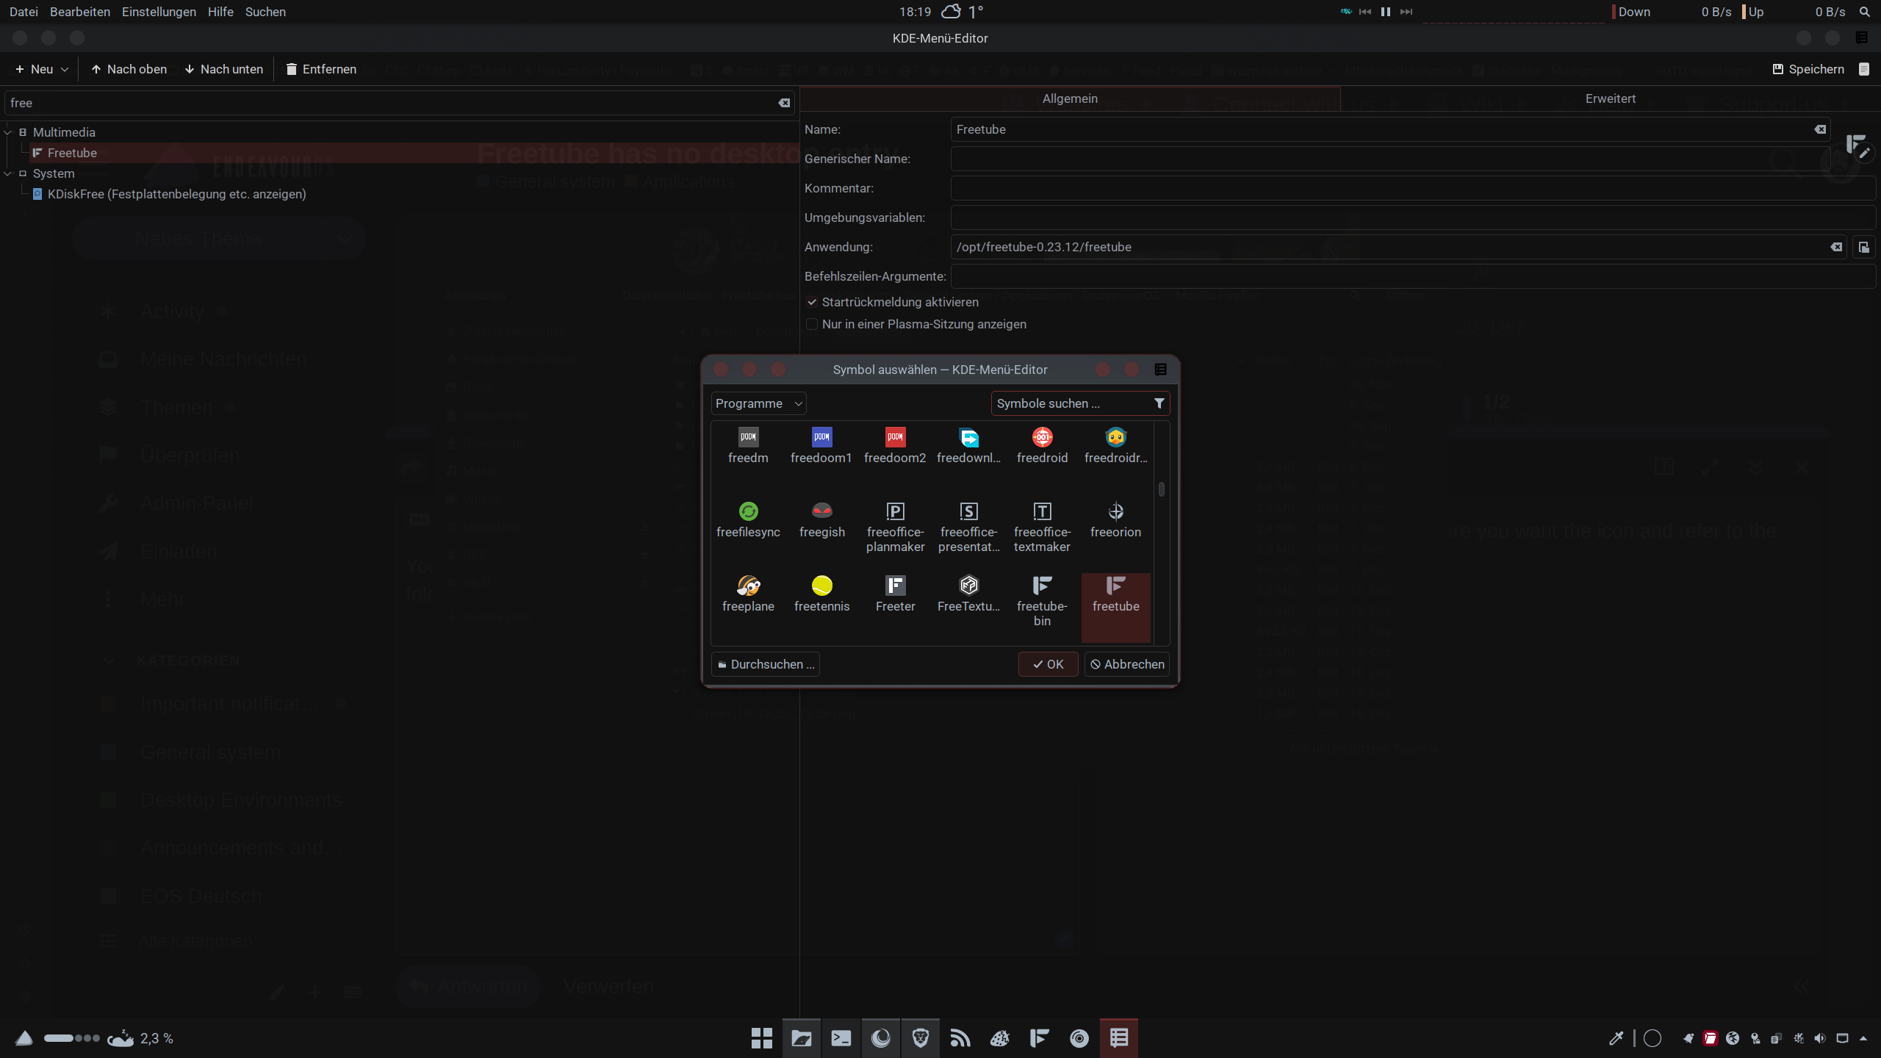Open the Bearbeiten menu
The image size is (1881, 1058).
click(x=79, y=12)
